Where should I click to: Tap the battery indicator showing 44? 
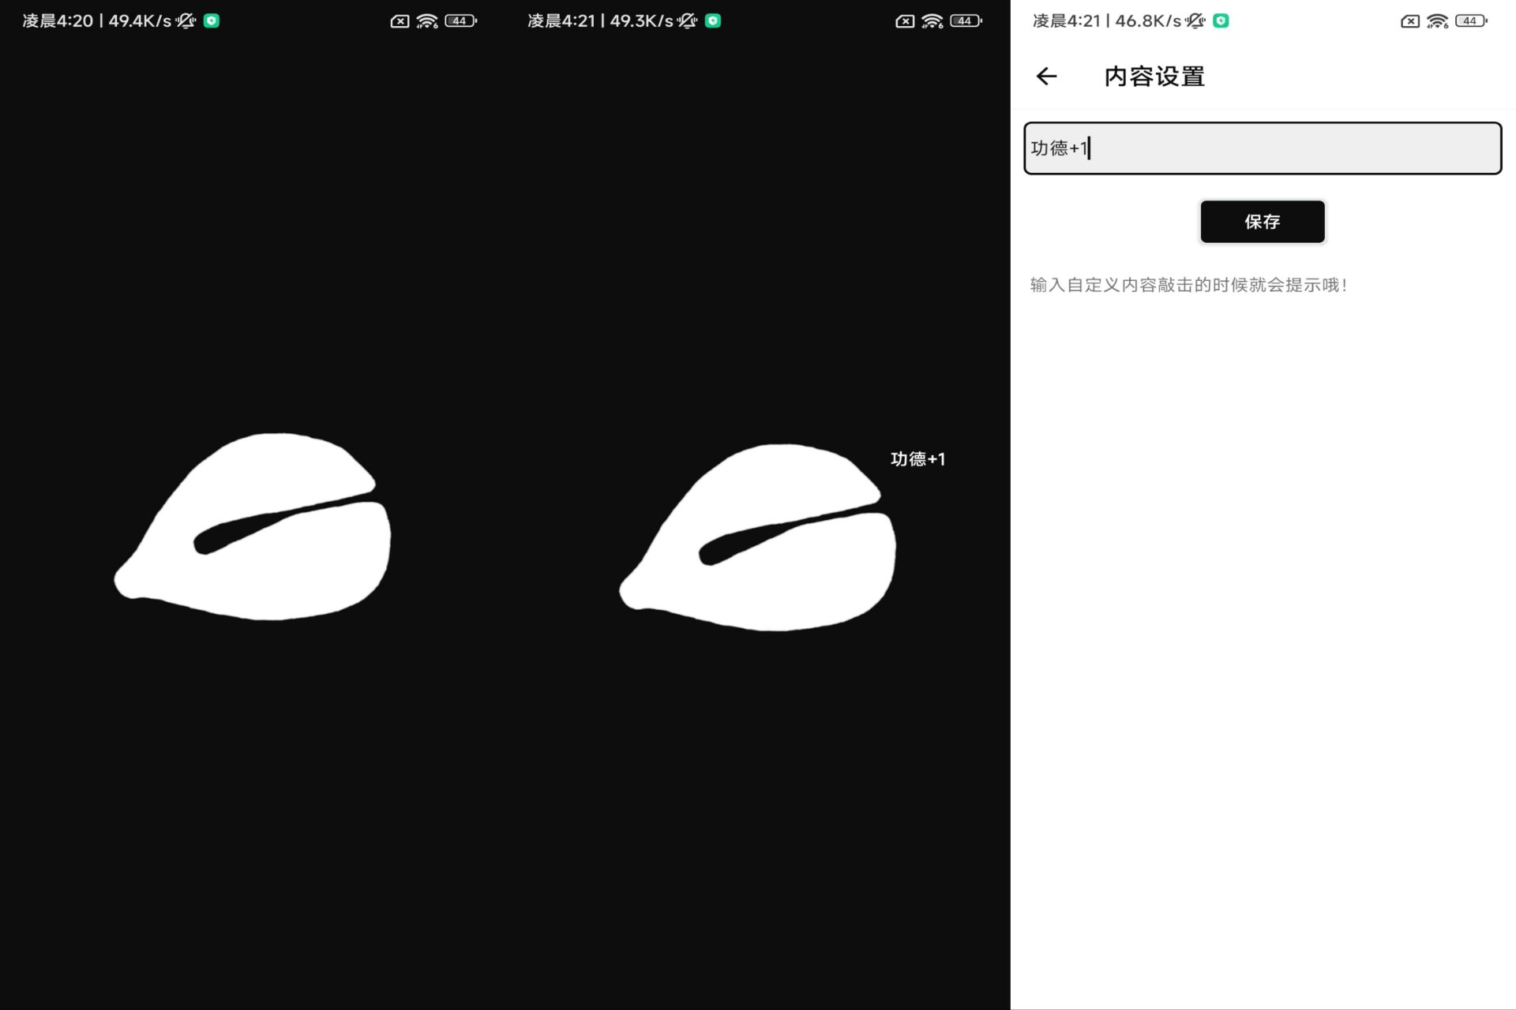[1470, 21]
